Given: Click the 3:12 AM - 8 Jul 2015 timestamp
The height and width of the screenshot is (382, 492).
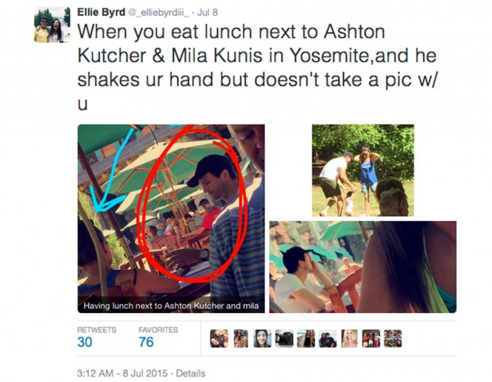Looking at the screenshot, I should (x=122, y=373).
